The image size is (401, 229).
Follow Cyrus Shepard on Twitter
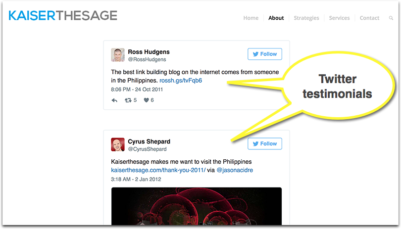[265, 143]
